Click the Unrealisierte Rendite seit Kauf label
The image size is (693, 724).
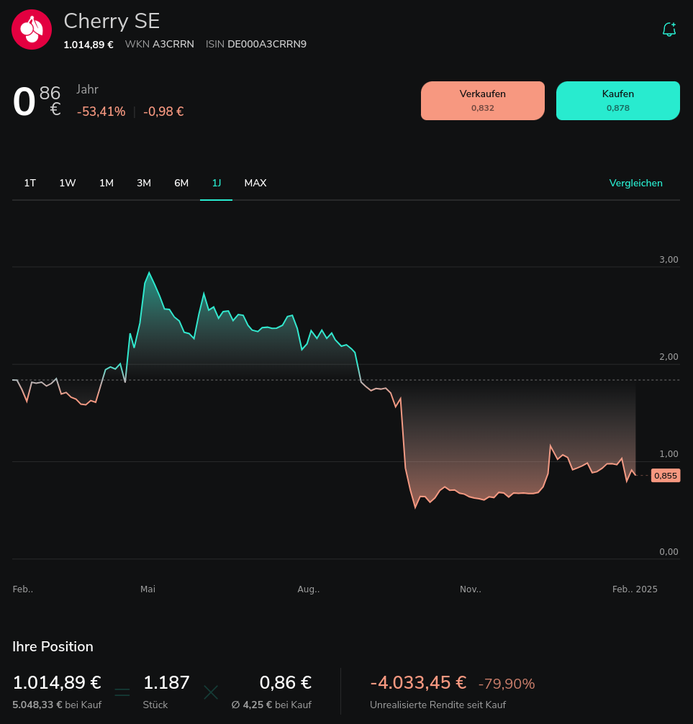[x=438, y=705]
